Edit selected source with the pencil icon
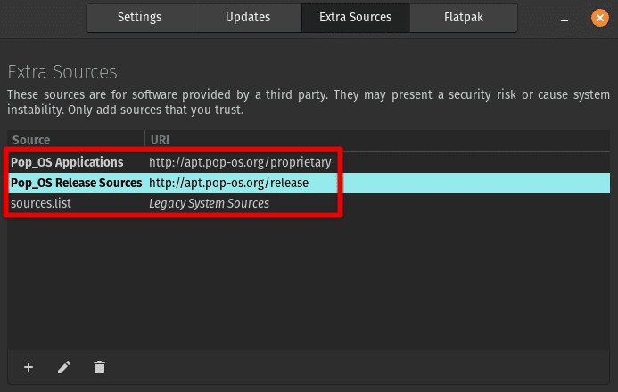Image resolution: width=618 pixels, height=392 pixels. coord(64,367)
